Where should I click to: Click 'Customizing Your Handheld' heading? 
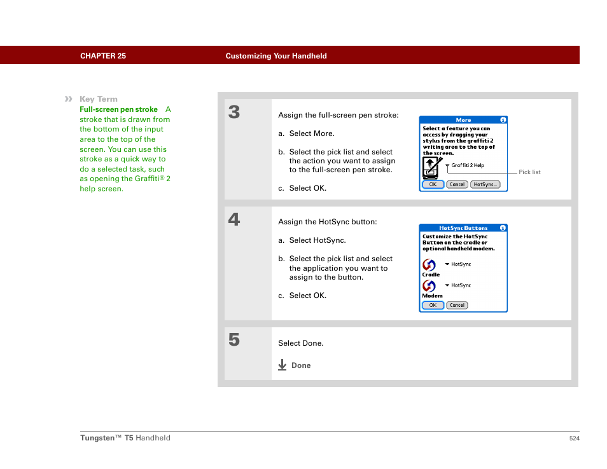[276, 56]
